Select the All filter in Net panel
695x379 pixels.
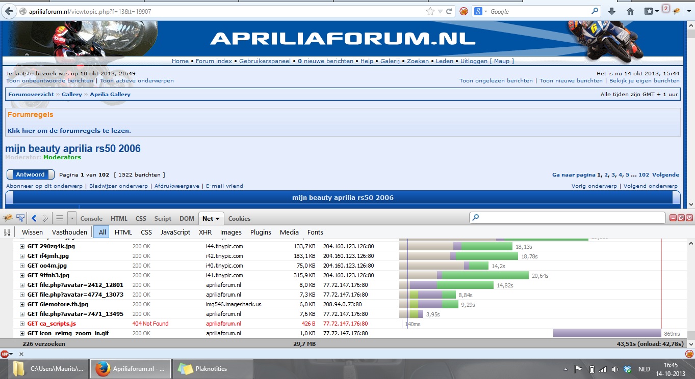click(102, 232)
